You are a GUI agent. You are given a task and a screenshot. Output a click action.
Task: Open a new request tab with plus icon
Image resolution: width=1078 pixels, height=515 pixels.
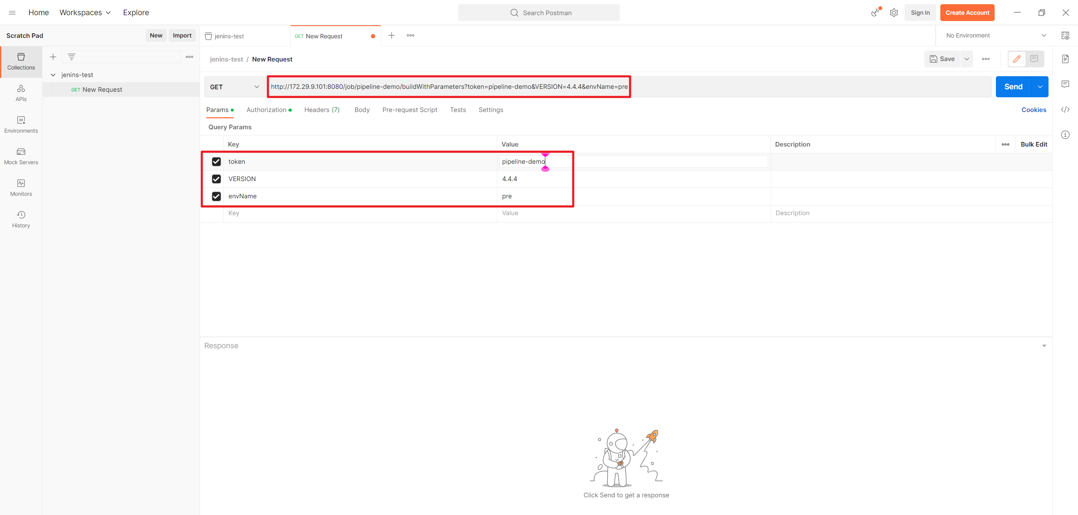tap(392, 35)
